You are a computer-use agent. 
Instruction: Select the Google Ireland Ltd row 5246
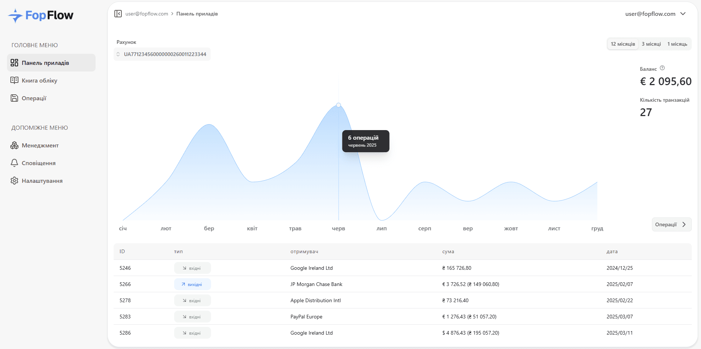click(x=311, y=268)
